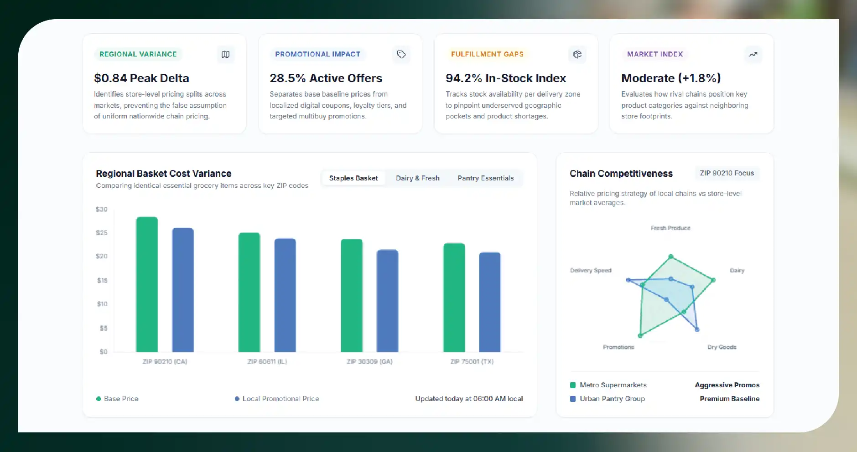Click the trending arrow icon on Market Index card
This screenshot has height=452, width=857.
click(753, 54)
